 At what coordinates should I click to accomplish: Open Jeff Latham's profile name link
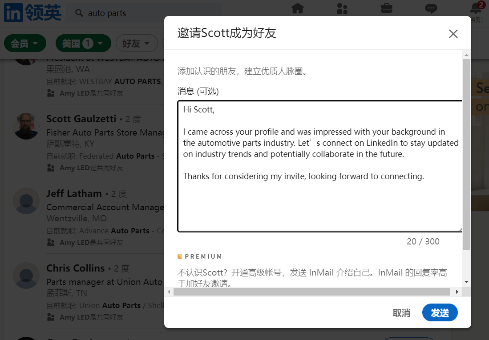point(74,193)
